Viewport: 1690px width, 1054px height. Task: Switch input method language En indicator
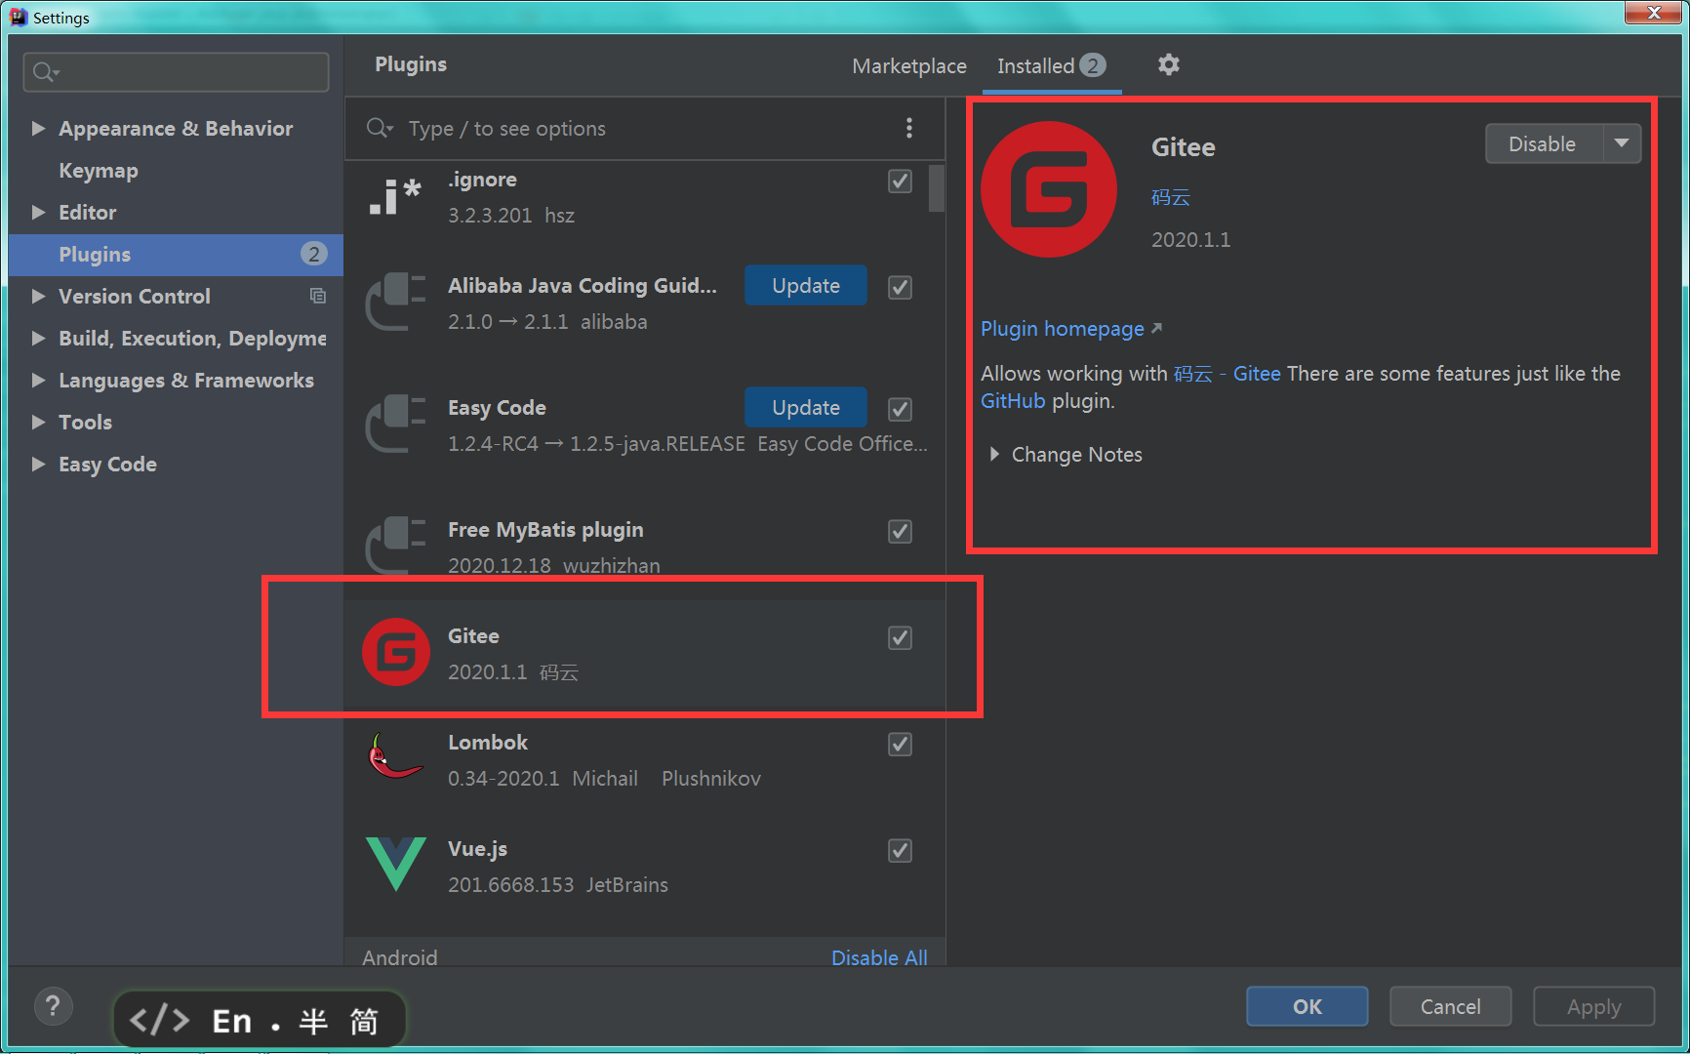(232, 1021)
